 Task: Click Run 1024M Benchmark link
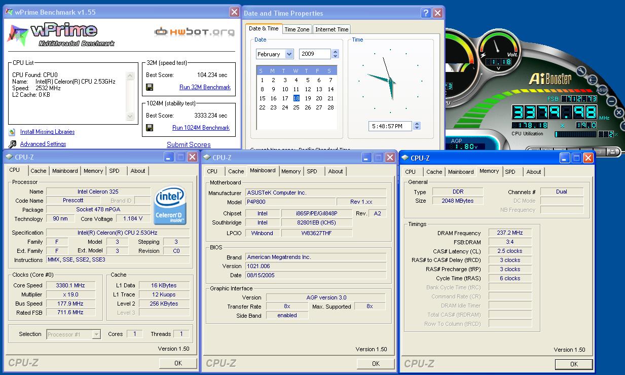click(x=201, y=128)
